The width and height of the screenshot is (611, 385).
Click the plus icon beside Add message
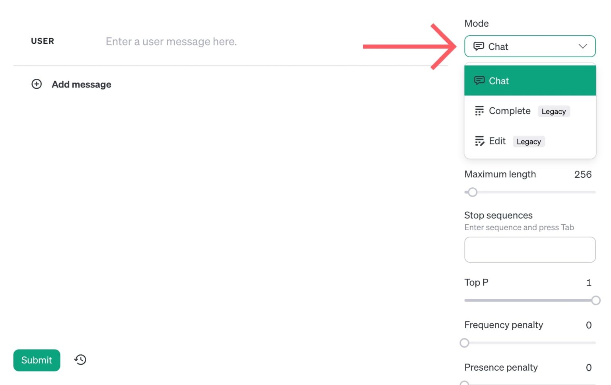click(37, 84)
